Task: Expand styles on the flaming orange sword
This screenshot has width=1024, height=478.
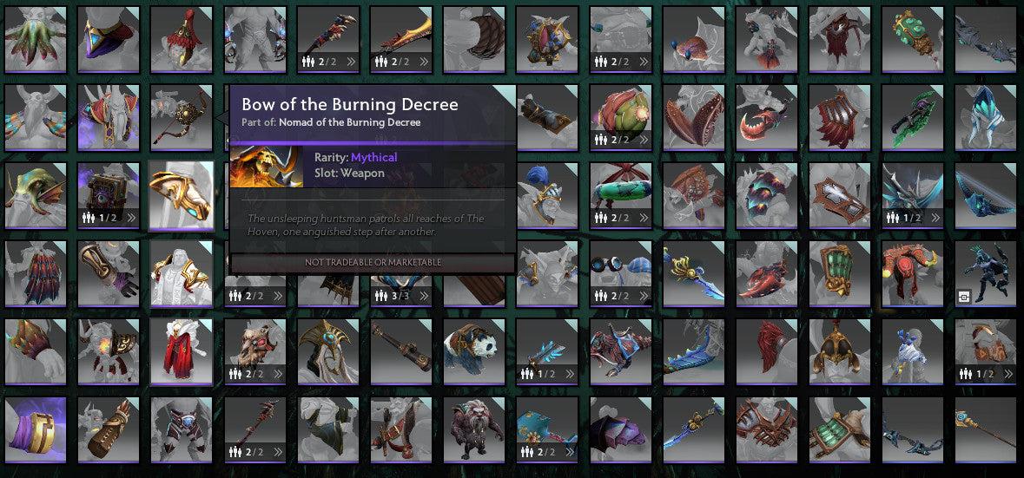Action: click(424, 62)
